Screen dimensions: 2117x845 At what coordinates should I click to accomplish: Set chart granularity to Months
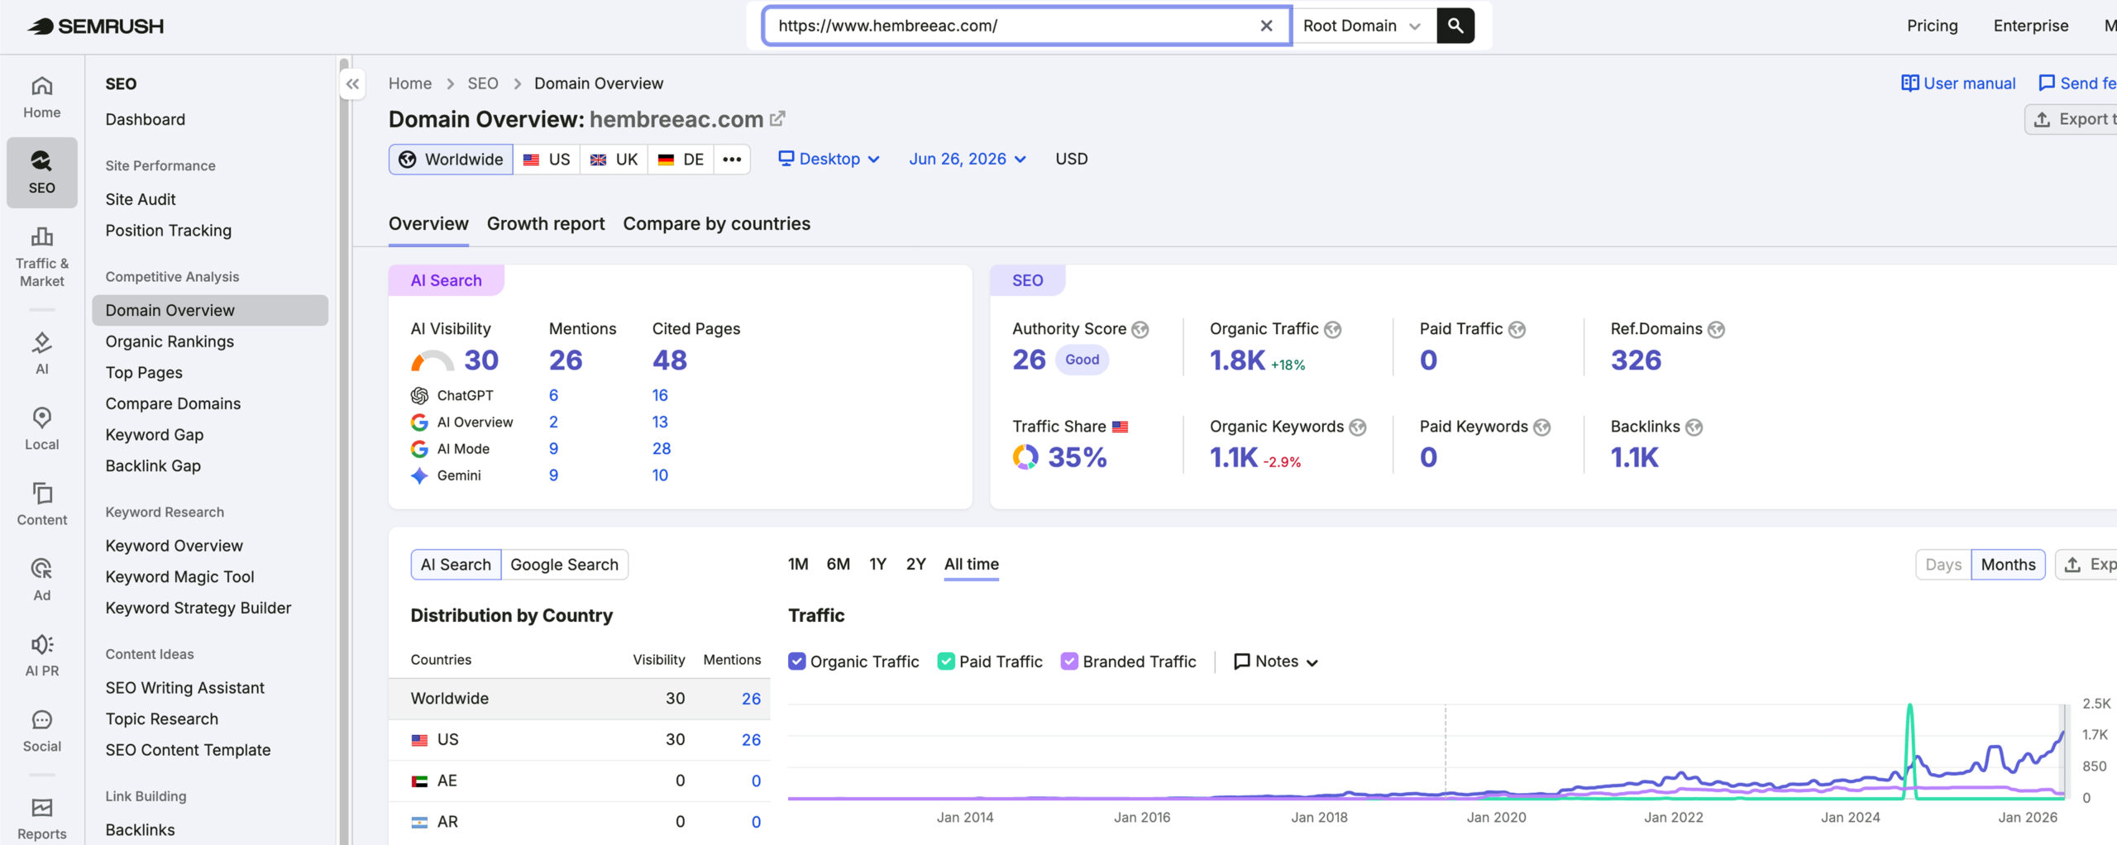click(x=2008, y=565)
